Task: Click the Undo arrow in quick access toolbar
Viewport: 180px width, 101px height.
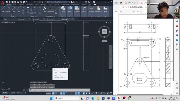Action: coord(27,2)
